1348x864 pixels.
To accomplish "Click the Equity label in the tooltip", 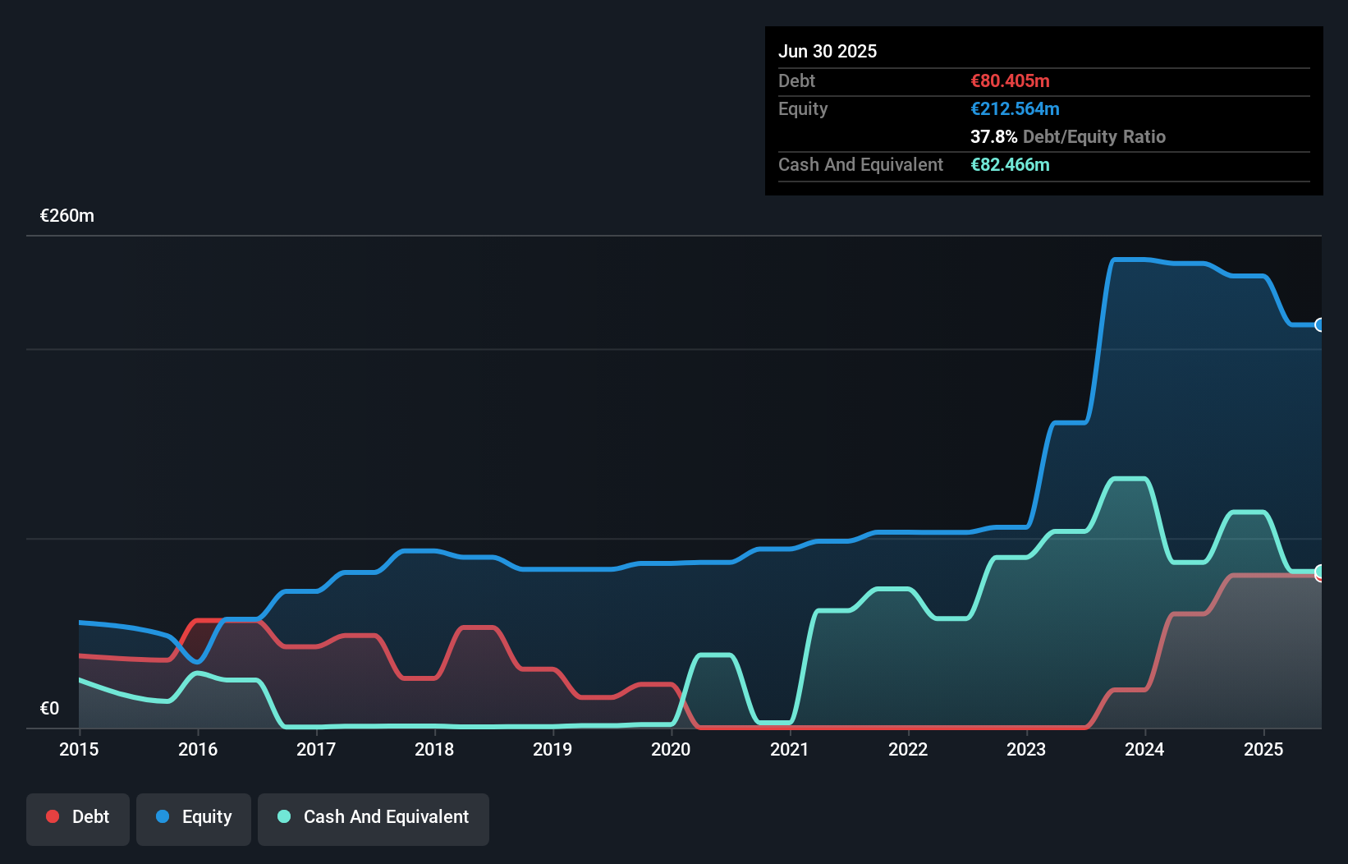I will 803,108.
